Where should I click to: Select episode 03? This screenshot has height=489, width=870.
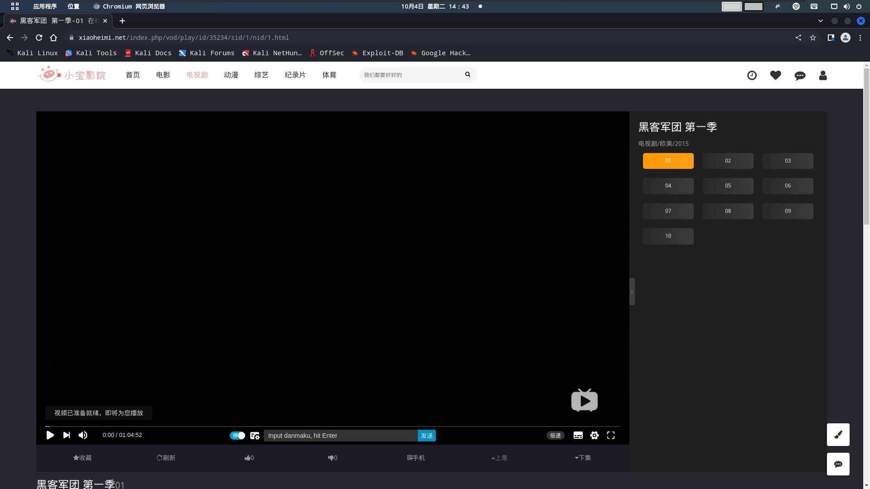(788, 161)
